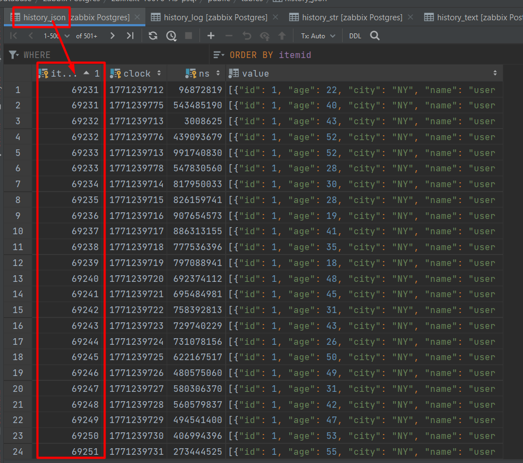Go to the next page arrow

[x=112, y=36]
